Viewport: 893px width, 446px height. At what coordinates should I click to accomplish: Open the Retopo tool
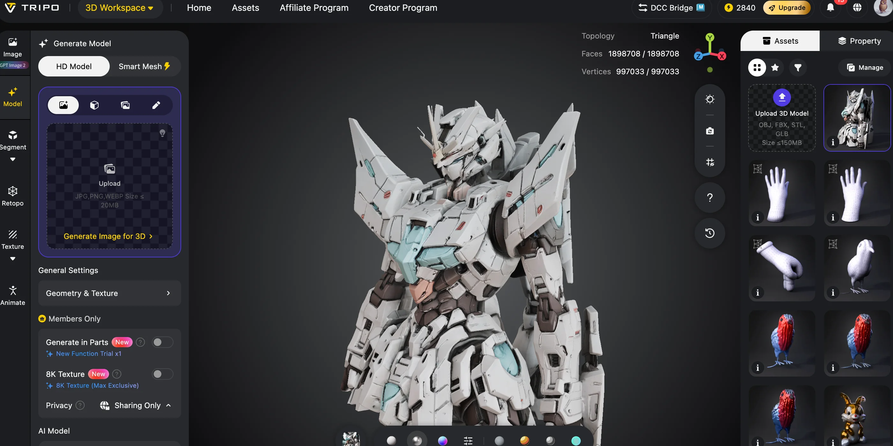pyautogui.click(x=13, y=196)
